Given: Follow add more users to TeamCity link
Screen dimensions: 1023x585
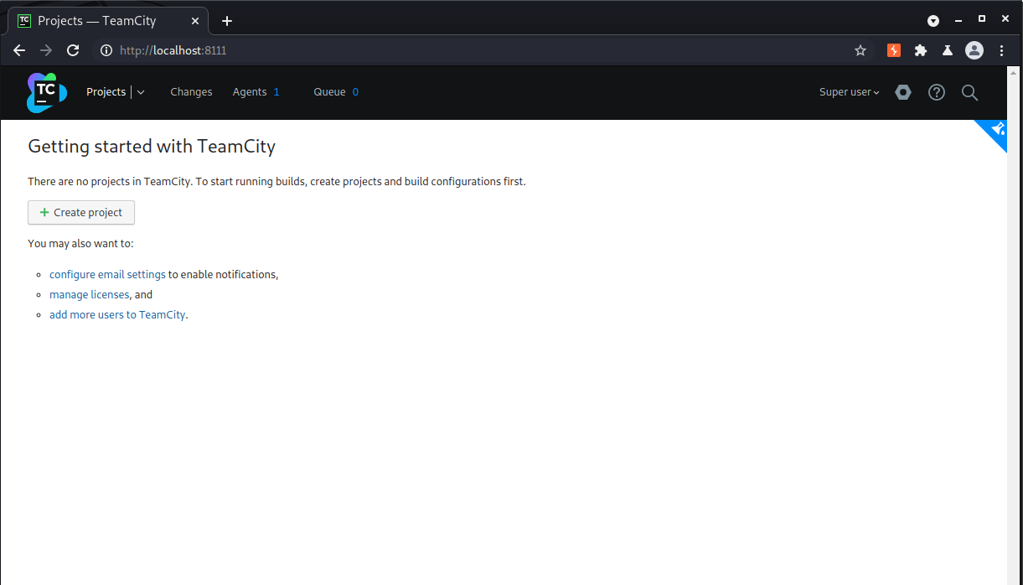Looking at the screenshot, I should click(x=117, y=315).
